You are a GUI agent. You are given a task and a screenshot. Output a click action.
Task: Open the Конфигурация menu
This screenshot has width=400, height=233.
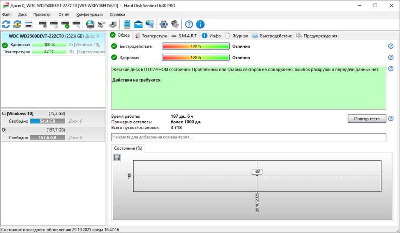[90, 14]
